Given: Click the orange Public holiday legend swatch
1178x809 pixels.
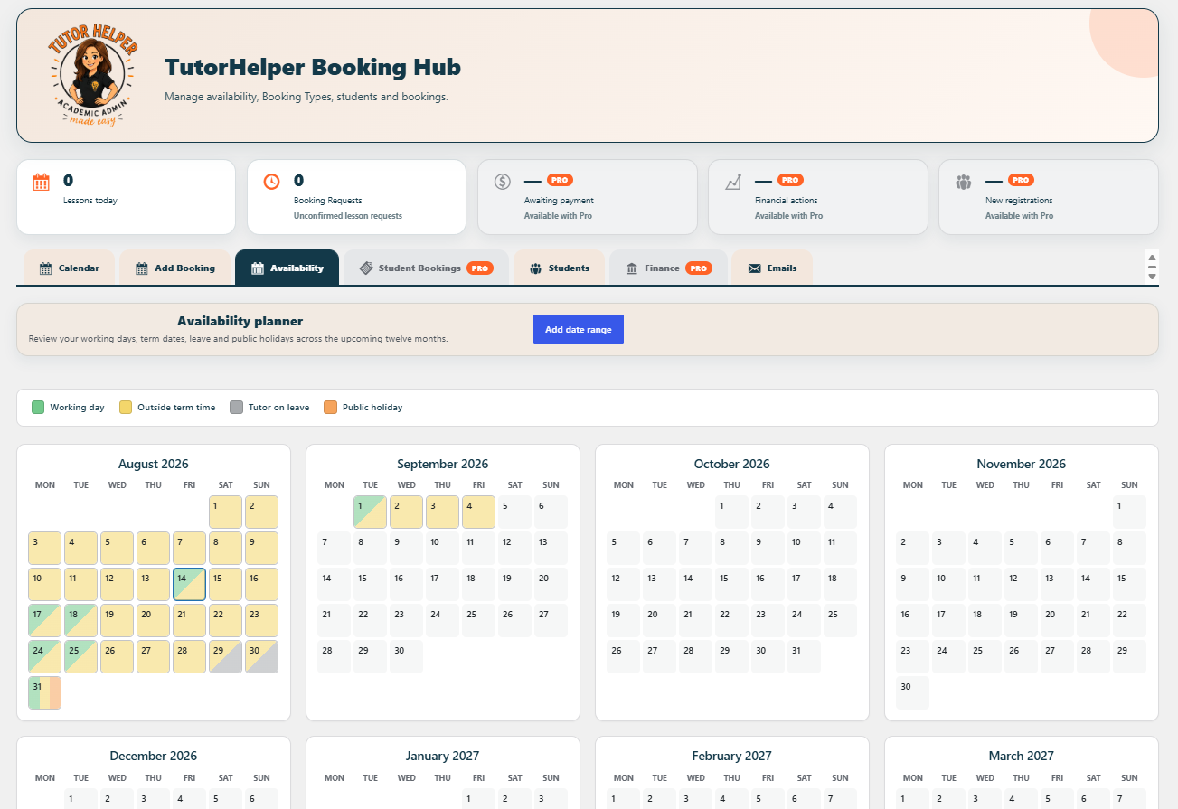Looking at the screenshot, I should pos(331,408).
